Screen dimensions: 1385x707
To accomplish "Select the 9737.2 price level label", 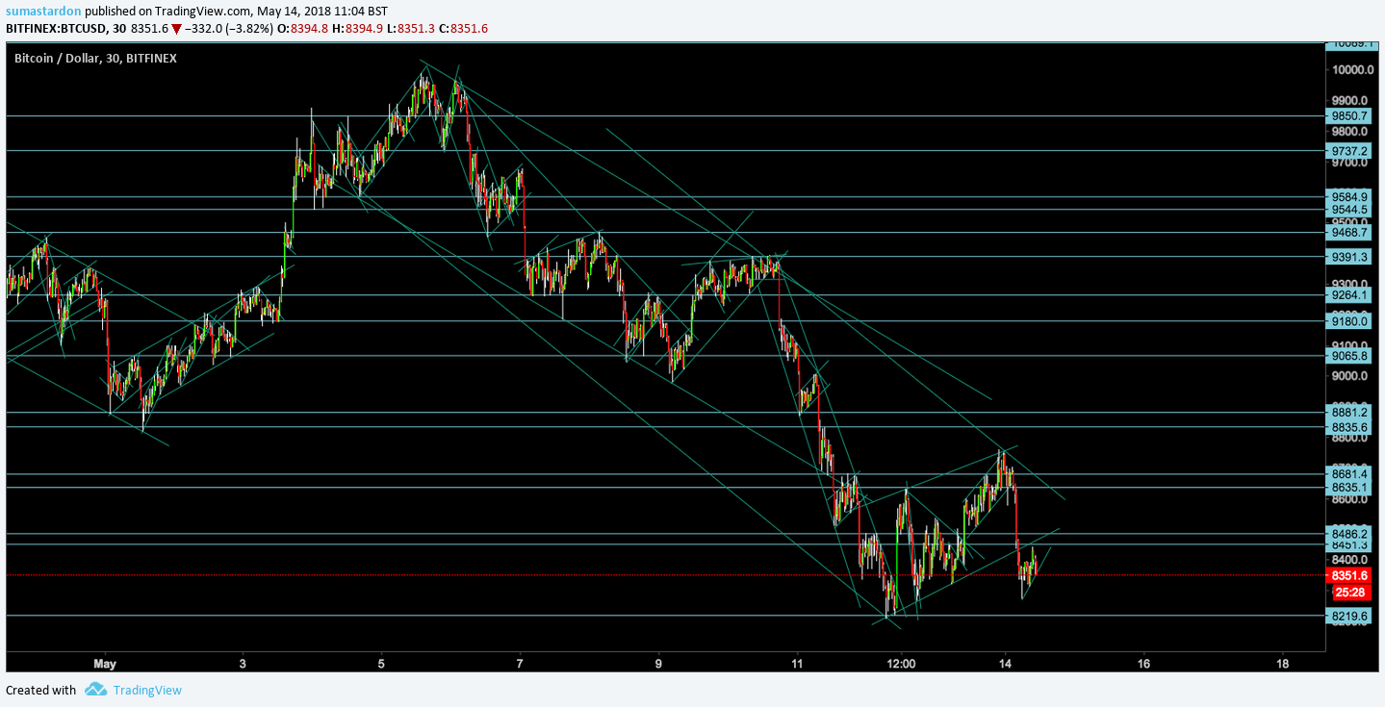I will pos(1349,151).
